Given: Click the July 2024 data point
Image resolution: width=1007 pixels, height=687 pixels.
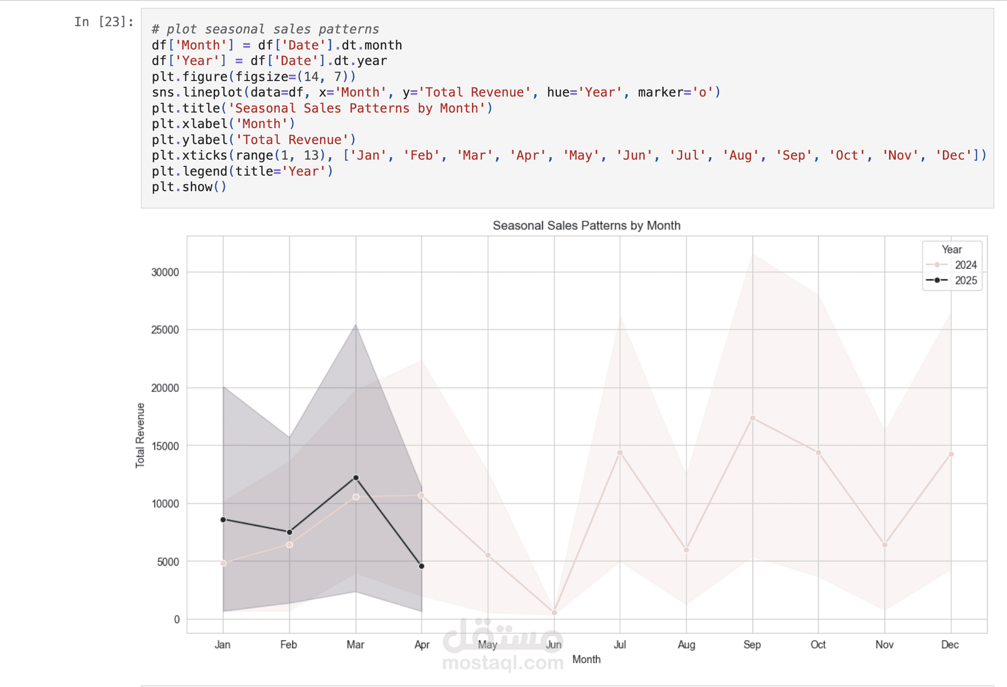Looking at the screenshot, I should coord(620,453).
